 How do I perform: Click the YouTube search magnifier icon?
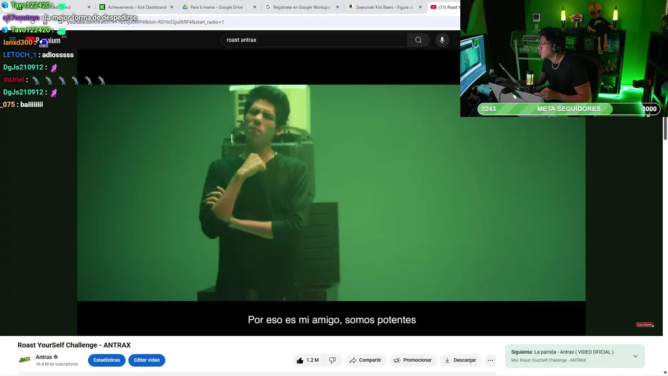[418, 40]
